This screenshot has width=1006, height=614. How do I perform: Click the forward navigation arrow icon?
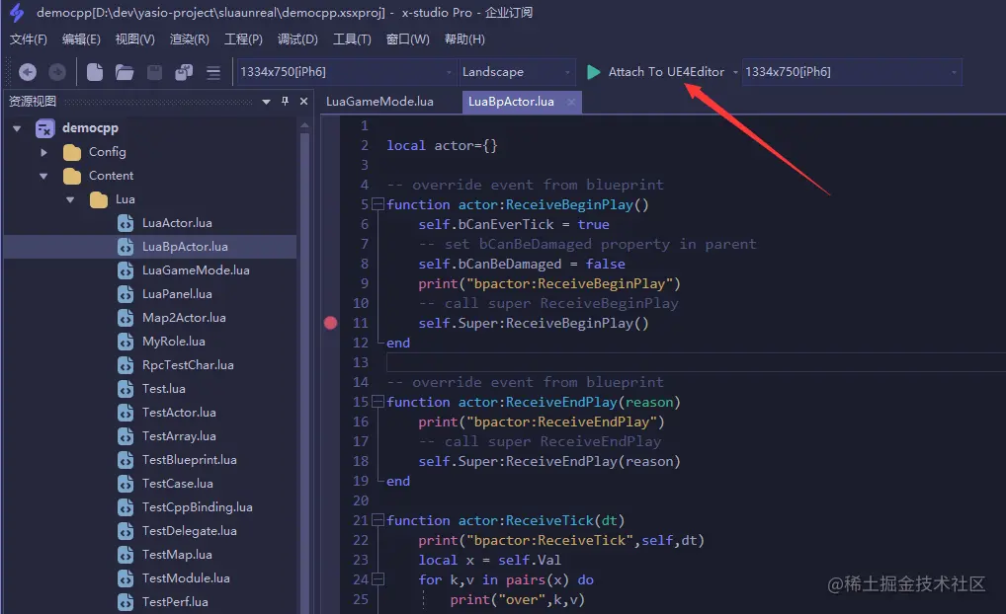[57, 72]
